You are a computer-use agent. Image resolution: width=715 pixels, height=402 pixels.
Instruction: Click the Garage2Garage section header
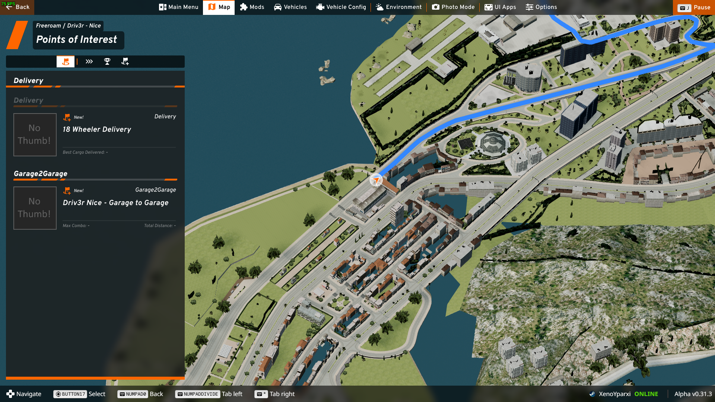click(x=41, y=174)
